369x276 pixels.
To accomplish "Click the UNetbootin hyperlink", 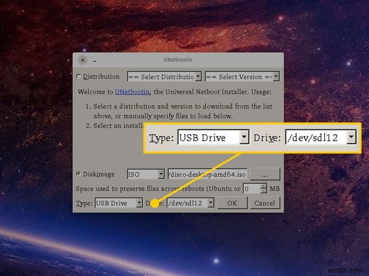I will tap(132, 92).
